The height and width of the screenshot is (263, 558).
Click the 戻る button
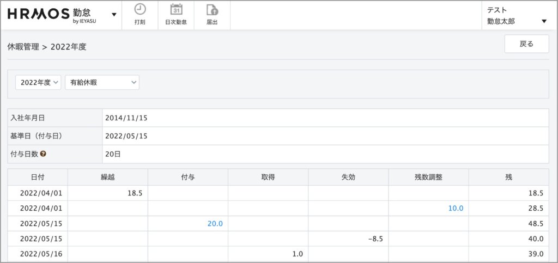coord(526,44)
